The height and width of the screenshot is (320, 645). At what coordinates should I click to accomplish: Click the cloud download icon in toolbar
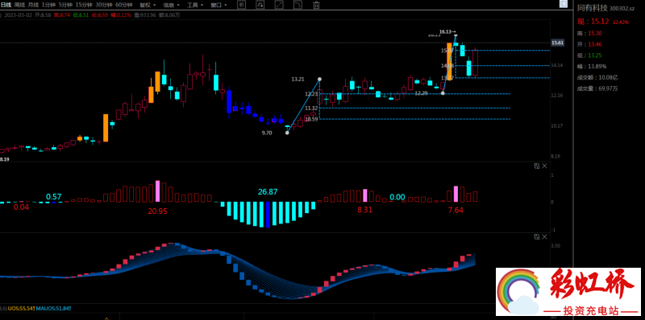point(260,5)
